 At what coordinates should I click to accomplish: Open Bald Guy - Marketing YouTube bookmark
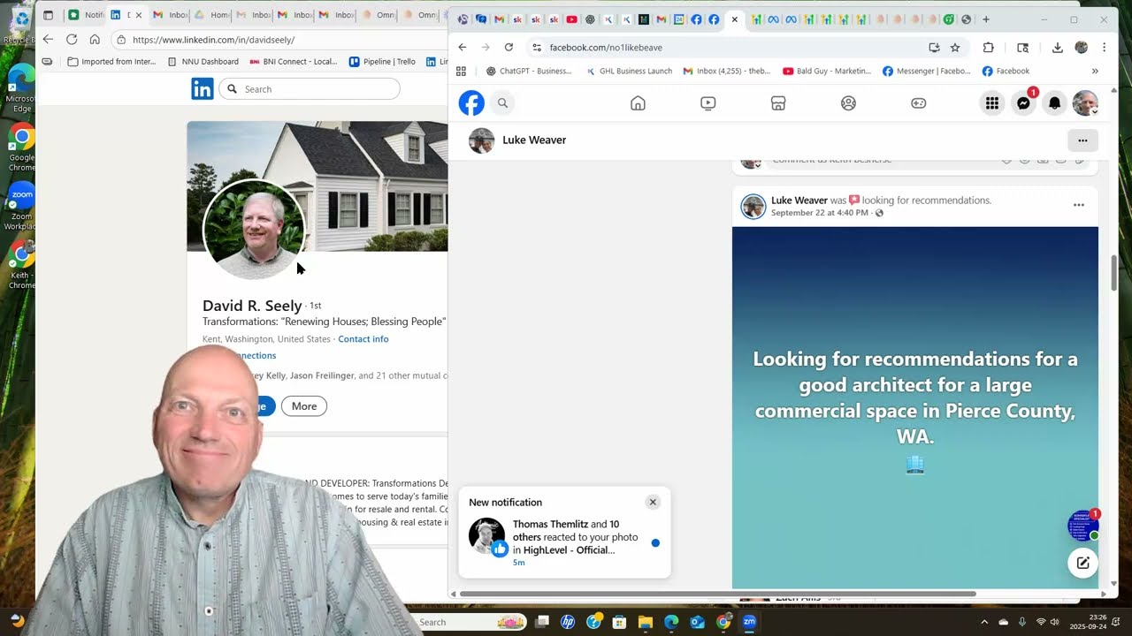point(827,72)
